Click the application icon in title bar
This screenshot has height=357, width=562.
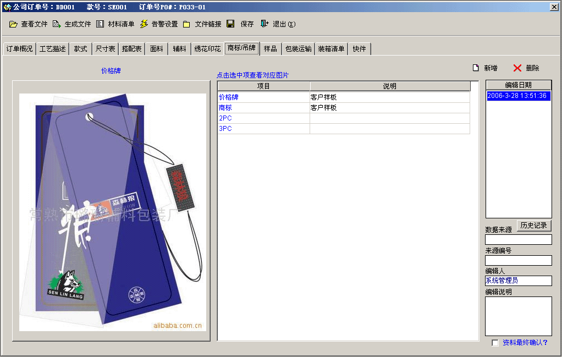point(7,7)
